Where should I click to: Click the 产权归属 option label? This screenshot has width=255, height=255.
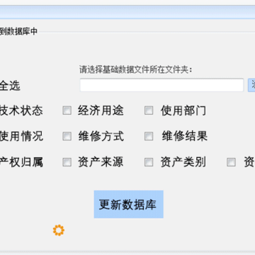coord(21,162)
